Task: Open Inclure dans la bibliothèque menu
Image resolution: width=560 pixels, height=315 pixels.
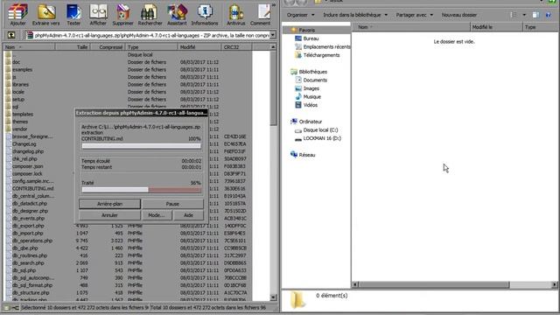Action: tap(355, 15)
